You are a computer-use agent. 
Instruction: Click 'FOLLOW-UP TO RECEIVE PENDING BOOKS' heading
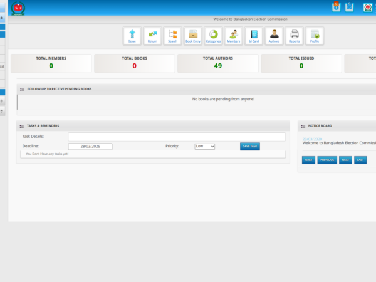point(60,89)
